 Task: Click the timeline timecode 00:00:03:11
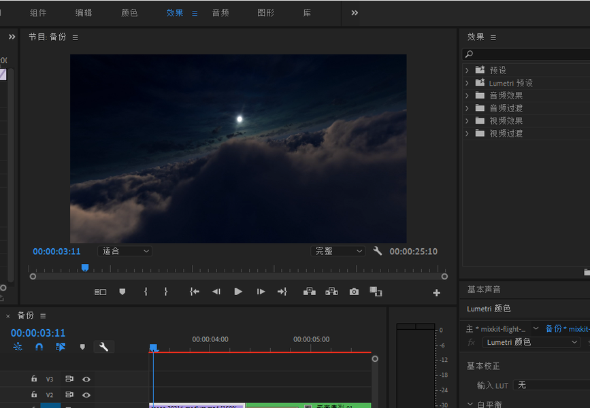coord(38,333)
